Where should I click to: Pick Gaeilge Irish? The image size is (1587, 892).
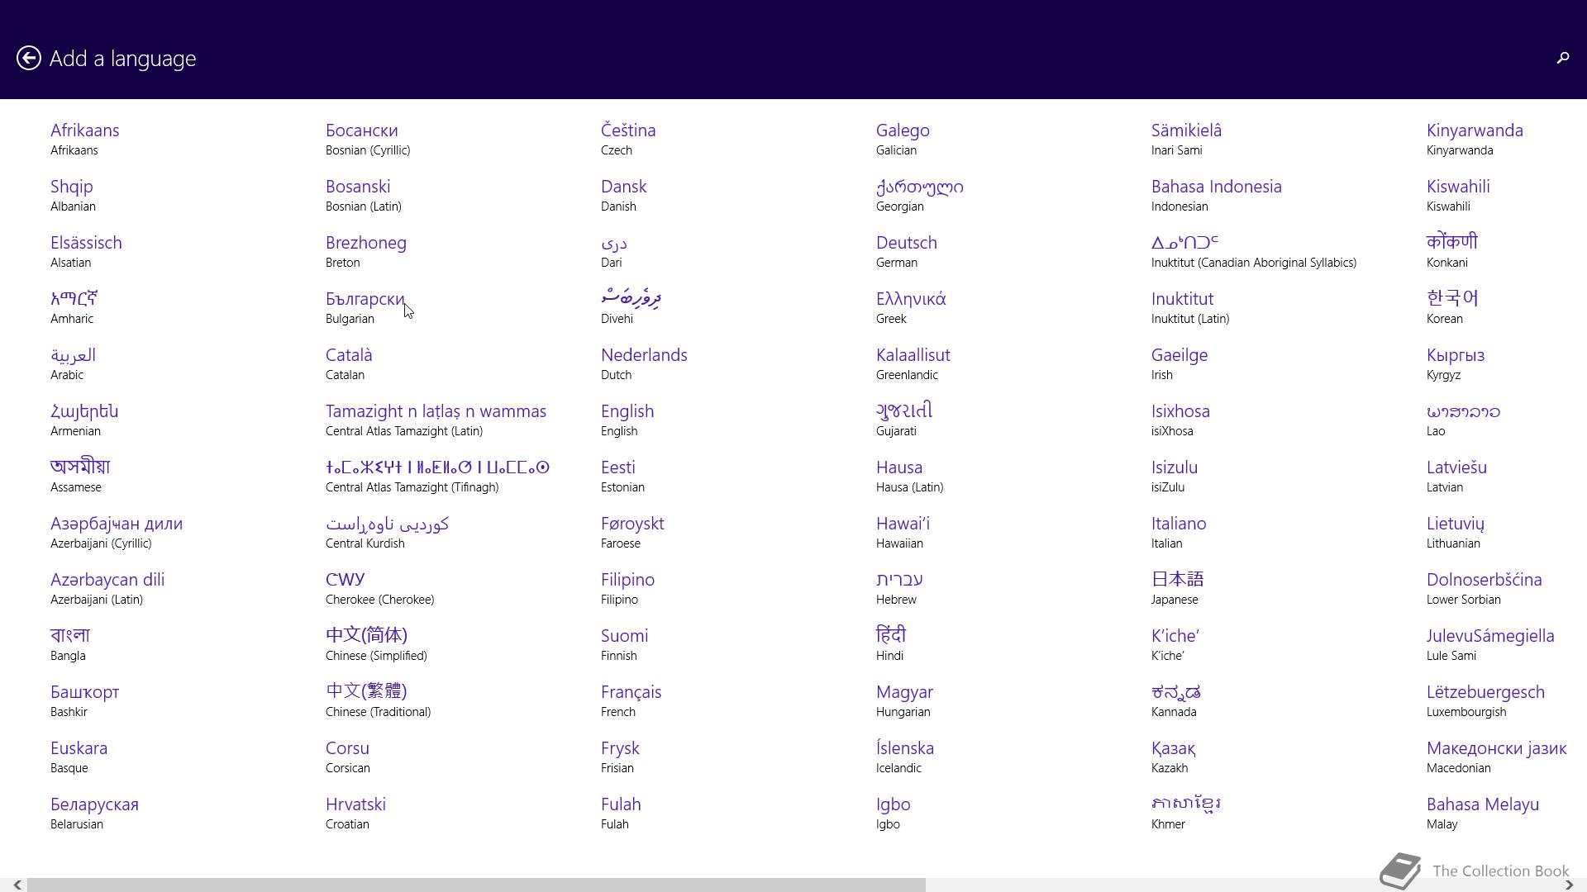(1180, 364)
